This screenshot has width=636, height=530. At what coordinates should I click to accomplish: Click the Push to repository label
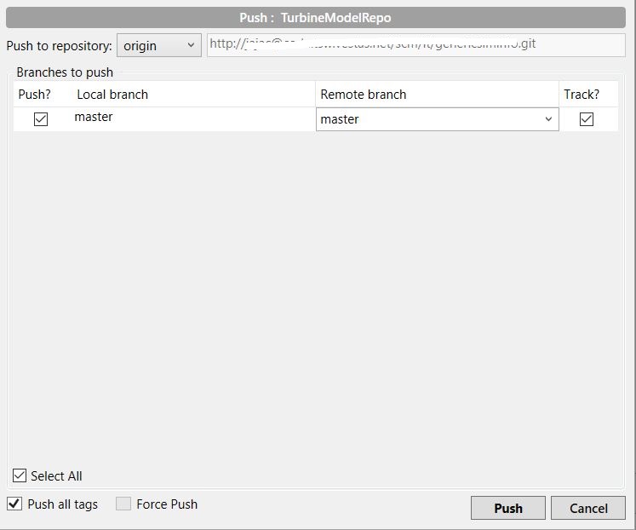(59, 45)
